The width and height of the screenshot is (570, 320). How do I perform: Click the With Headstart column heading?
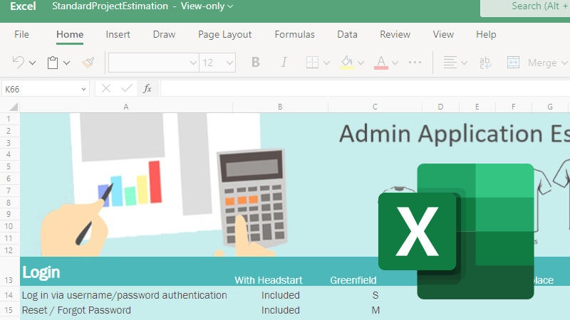pyautogui.click(x=269, y=280)
